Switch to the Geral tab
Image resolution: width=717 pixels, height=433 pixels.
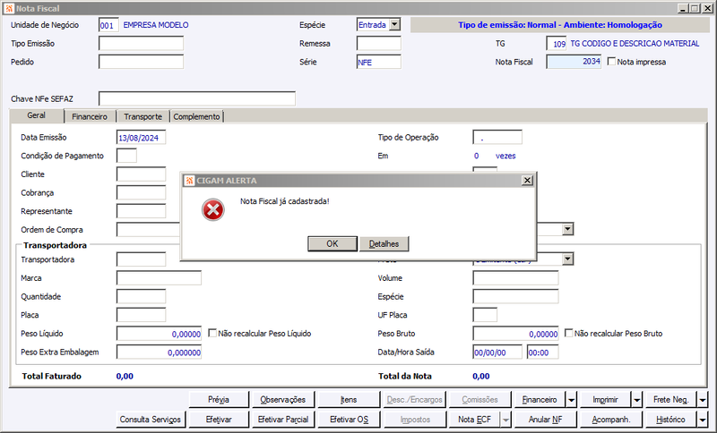(x=36, y=115)
